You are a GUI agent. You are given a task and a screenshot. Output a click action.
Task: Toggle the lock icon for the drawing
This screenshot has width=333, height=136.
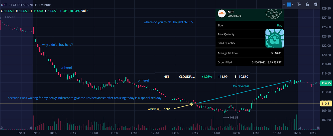point(307,4)
